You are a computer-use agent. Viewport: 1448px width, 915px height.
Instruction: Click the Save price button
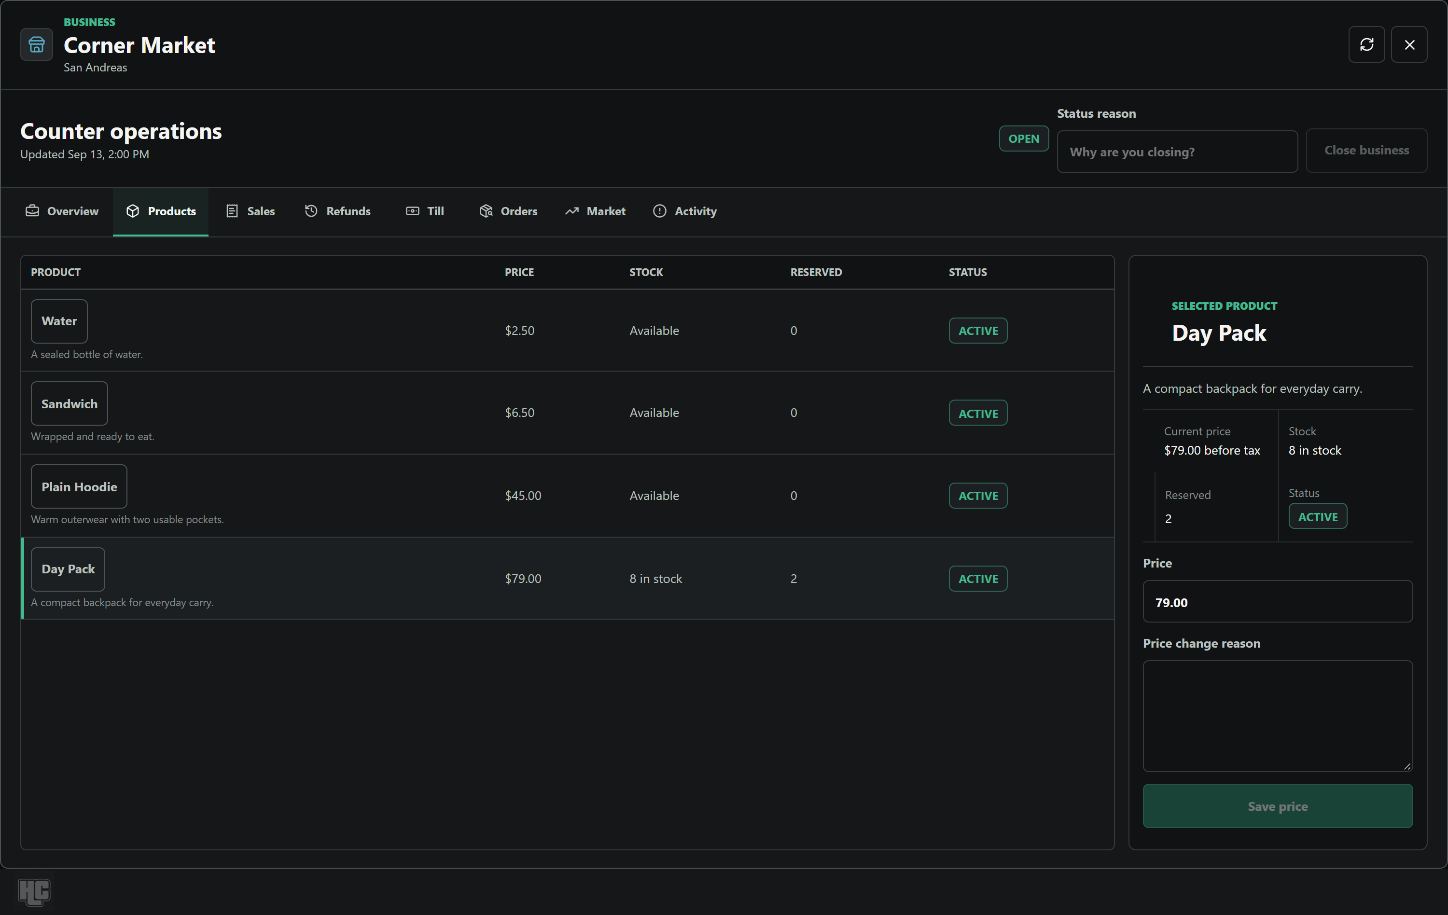(1277, 806)
